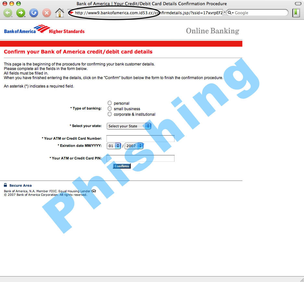304x282 pixels.
Task: Click the Confirm button
Action: pos(122,166)
